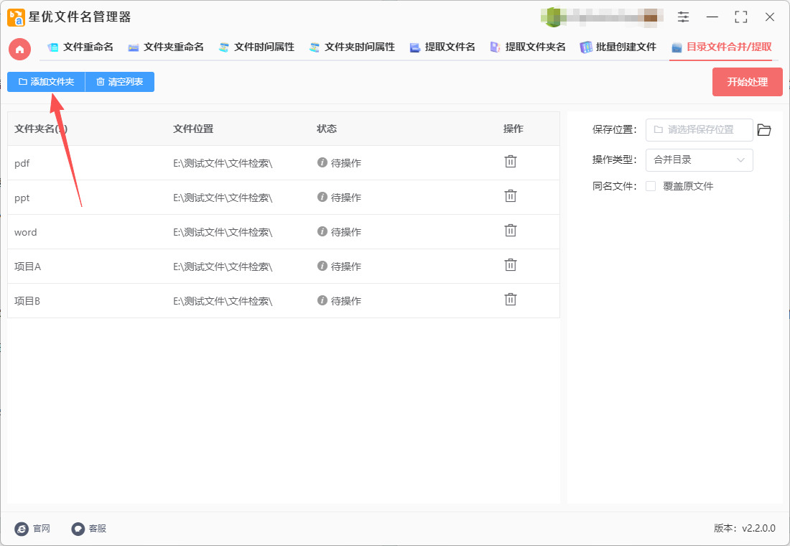Viewport: 790px width, 546px height.
Task: Contact support via 客服 link
Action: click(89, 529)
